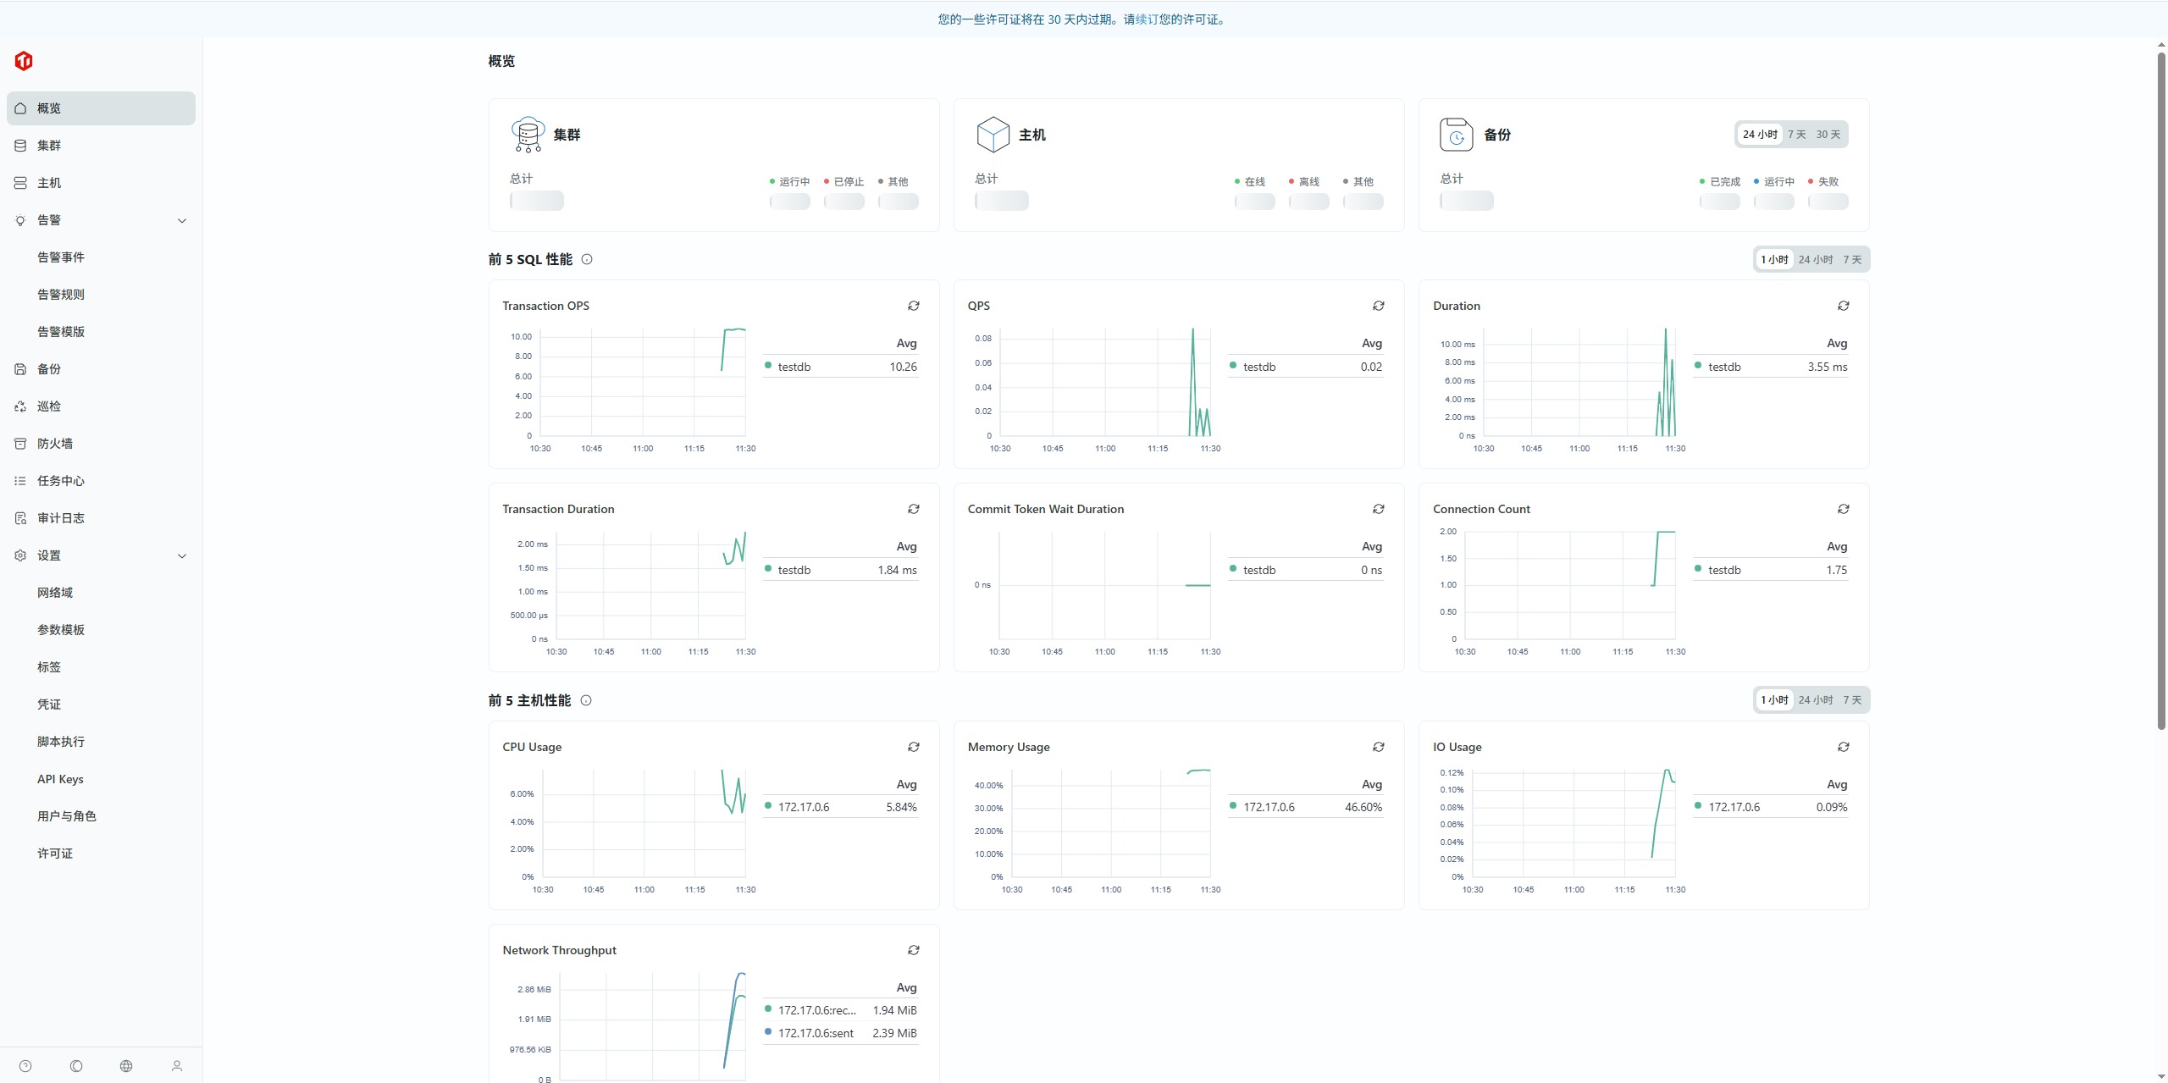Screen dimensions: 2168x1083
Task: Collapse the 设置 sidebar section
Action: click(x=181, y=555)
